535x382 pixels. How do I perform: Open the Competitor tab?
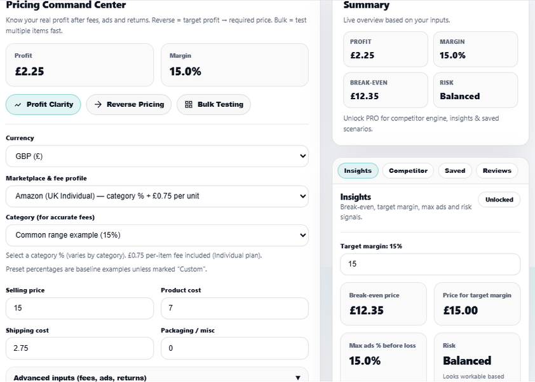(407, 170)
